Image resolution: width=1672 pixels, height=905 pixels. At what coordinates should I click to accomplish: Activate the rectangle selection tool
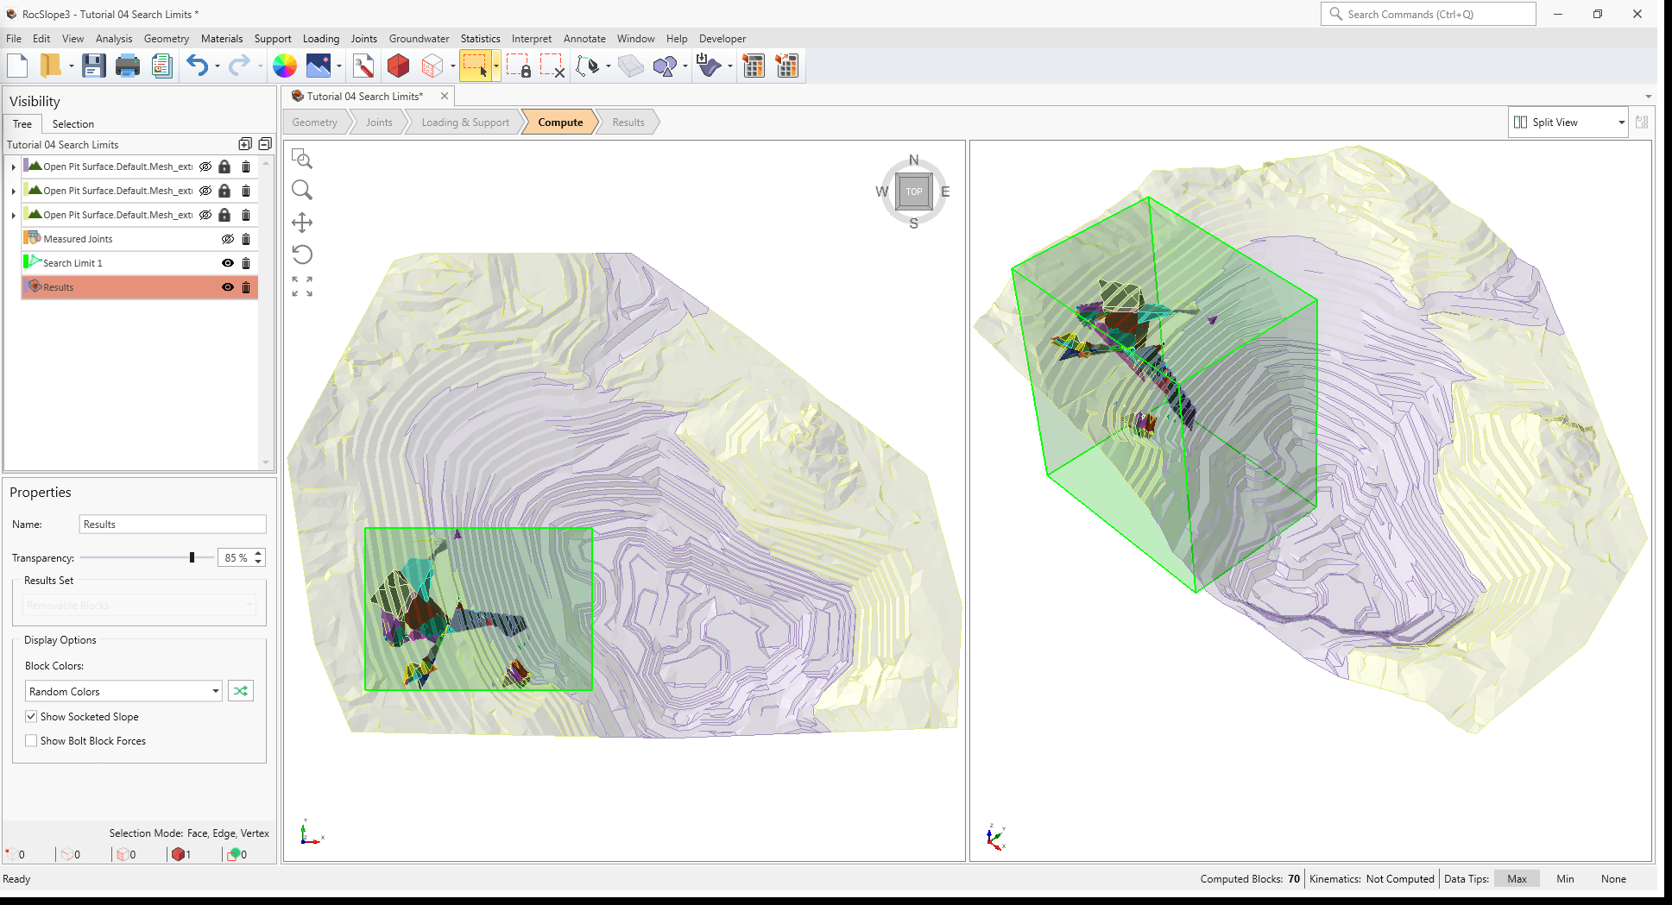click(475, 66)
